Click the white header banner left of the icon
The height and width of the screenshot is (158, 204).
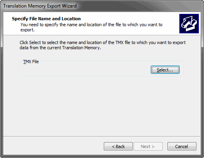click(91, 23)
